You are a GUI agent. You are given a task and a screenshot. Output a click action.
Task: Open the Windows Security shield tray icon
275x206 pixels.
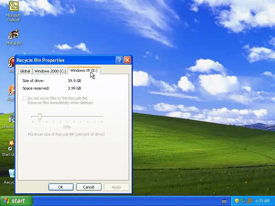(x=237, y=201)
